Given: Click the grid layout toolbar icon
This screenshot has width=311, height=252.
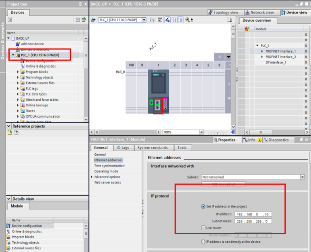Looking at the screenshot, I should pos(174,20).
